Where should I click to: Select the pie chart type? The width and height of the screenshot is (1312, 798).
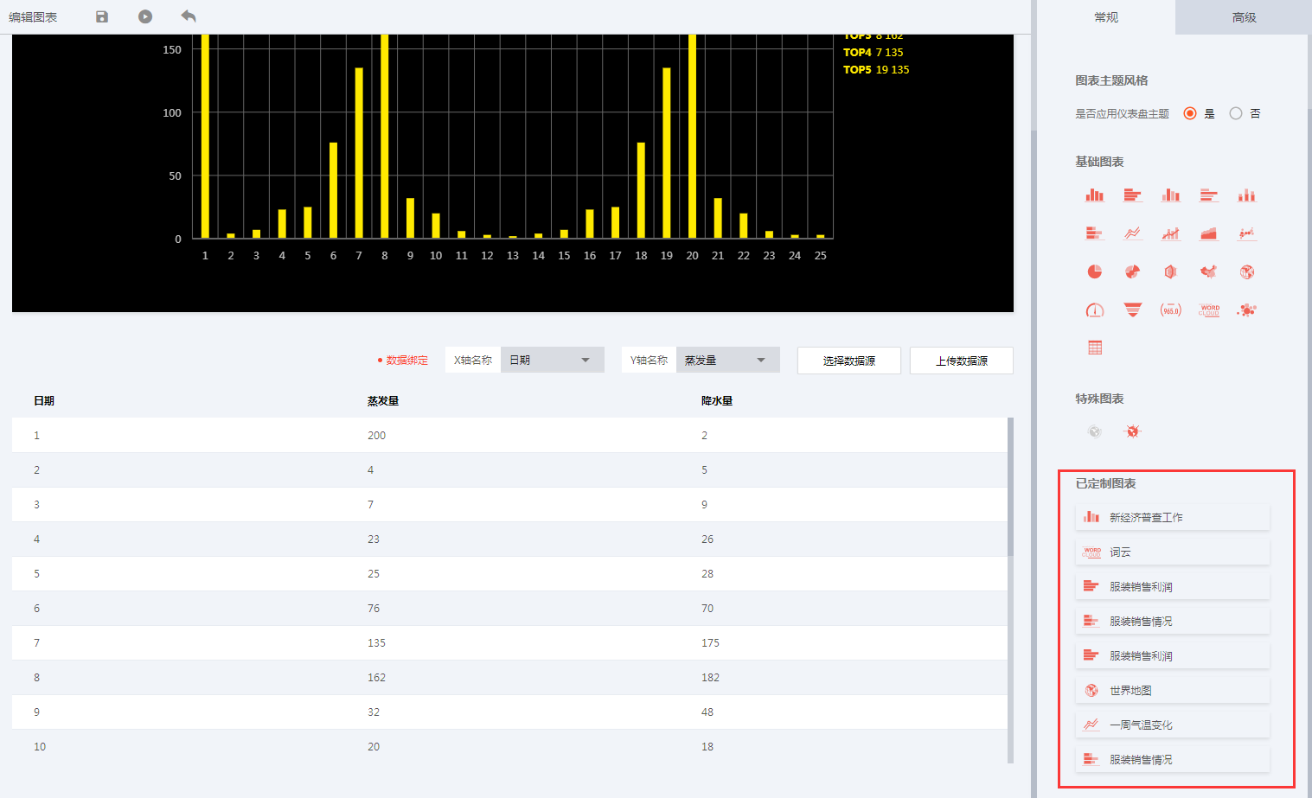(1095, 271)
